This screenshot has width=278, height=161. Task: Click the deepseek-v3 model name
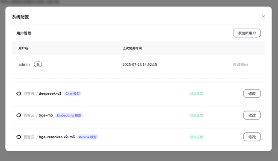pyautogui.click(x=50, y=94)
